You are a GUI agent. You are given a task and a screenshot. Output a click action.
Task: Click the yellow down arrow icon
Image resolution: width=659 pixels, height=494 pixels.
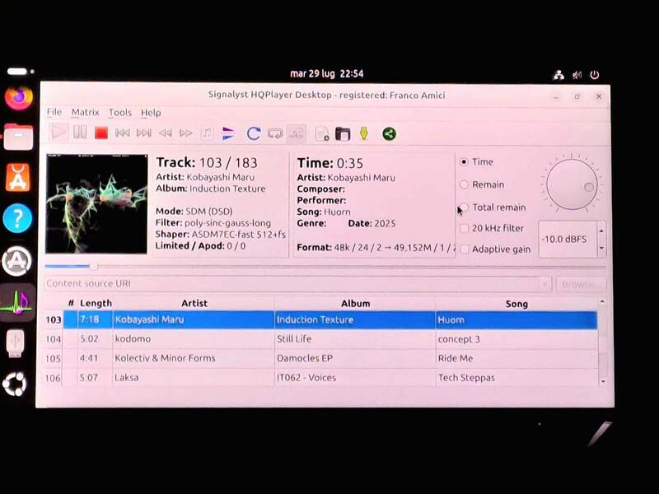point(363,133)
